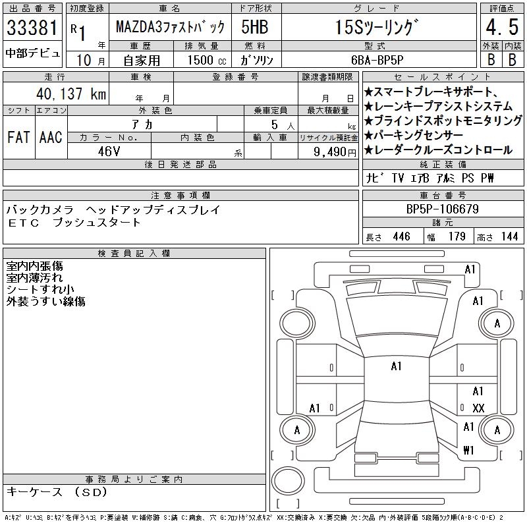Select the model code 6BA-BP5P

(377, 60)
